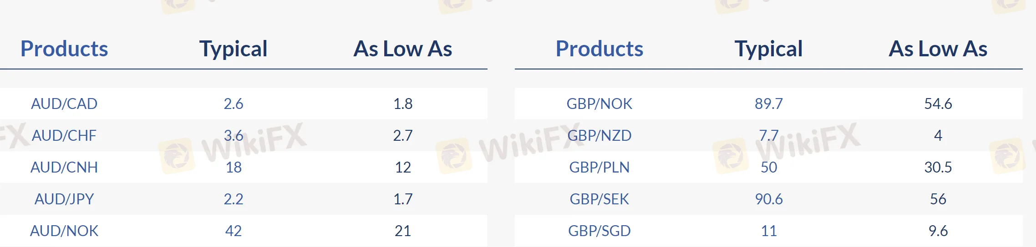The width and height of the screenshot is (1036, 247).
Task: Click the GBP/SEK pair name
Action: point(599,199)
